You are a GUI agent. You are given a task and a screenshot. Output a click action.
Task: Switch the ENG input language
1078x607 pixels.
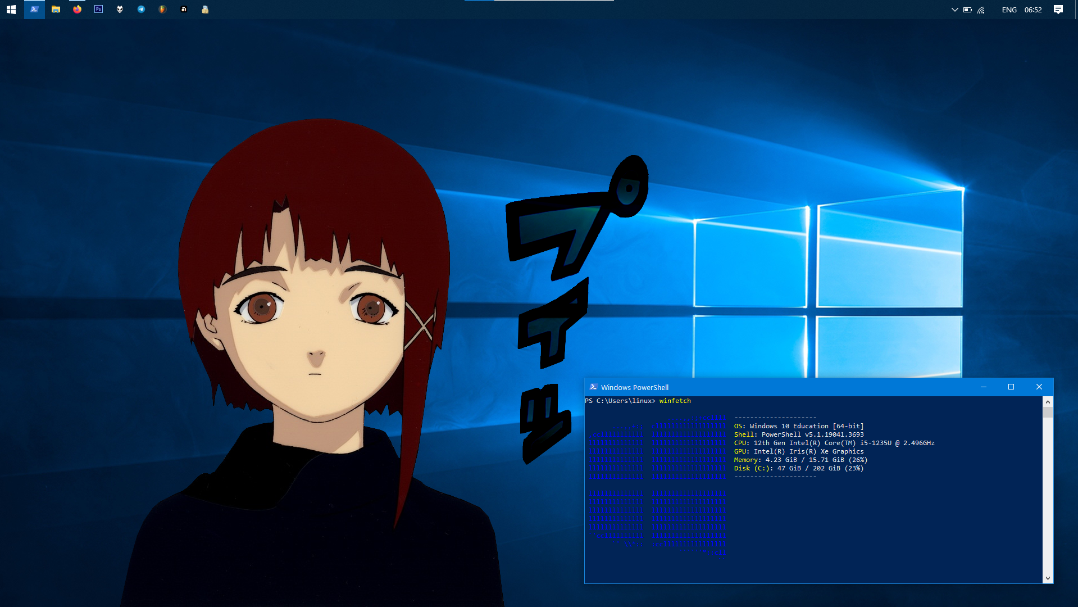[x=1009, y=10]
